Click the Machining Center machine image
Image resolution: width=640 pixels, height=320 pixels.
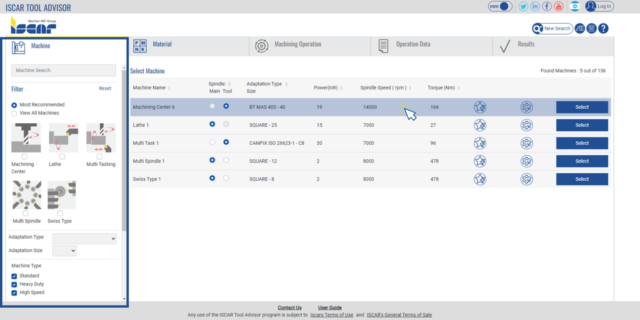[26, 138]
